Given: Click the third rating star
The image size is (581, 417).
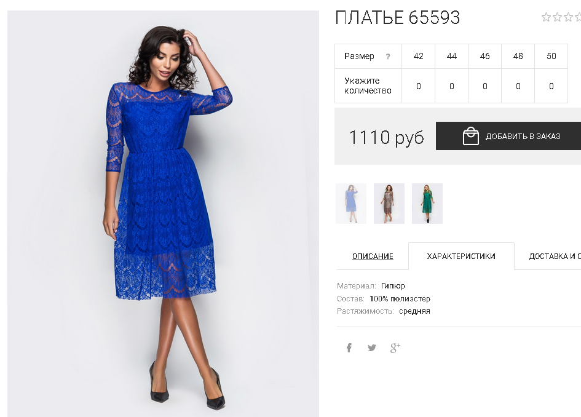Looking at the screenshot, I should (x=569, y=17).
